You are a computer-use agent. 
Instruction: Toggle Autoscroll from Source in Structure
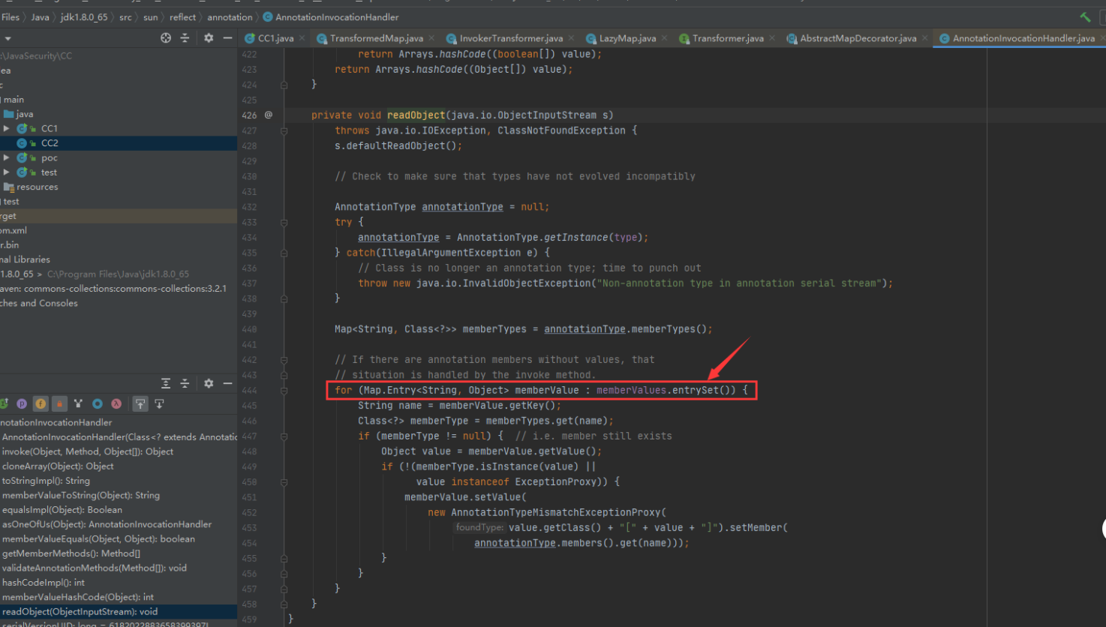(159, 403)
